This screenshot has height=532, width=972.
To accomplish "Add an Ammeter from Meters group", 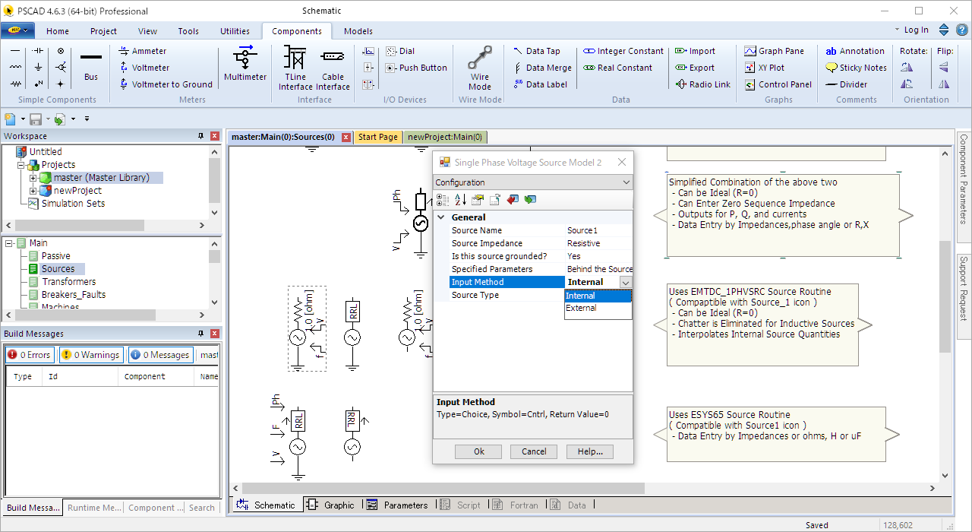I will click(143, 51).
